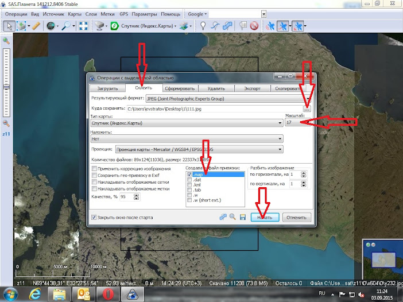
Task: Expand the selection tool dropdown arrow
Action: point(29,26)
